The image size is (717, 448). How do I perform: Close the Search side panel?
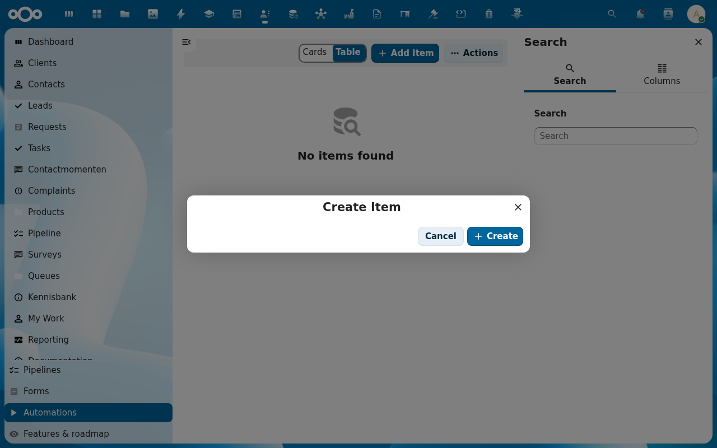coord(699,42)
